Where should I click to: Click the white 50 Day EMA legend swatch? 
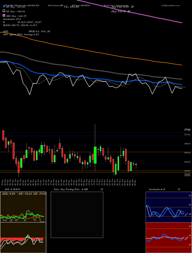(4, 11)
